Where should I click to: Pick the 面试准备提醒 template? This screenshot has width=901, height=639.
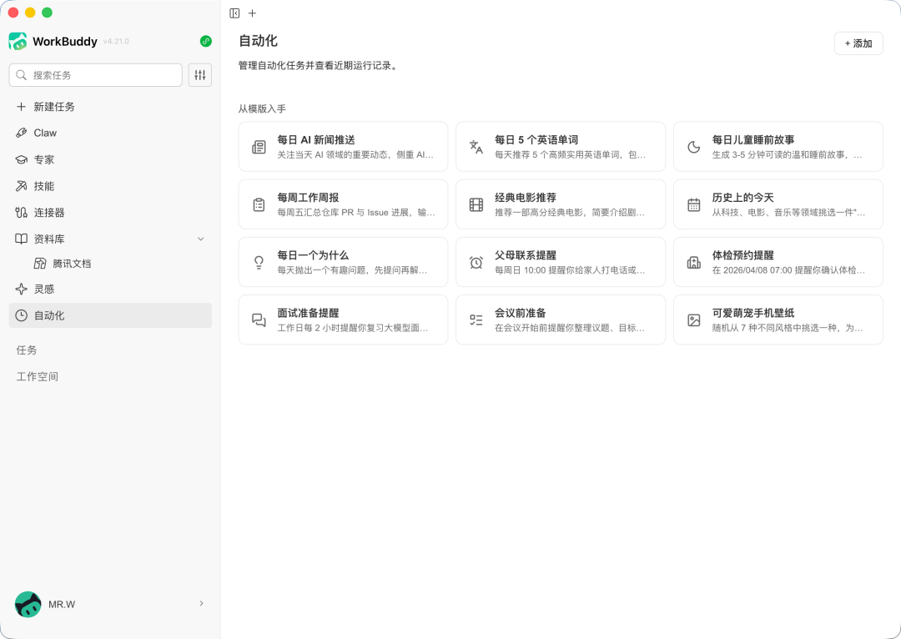pyautogui.click(x=343, y=319)
